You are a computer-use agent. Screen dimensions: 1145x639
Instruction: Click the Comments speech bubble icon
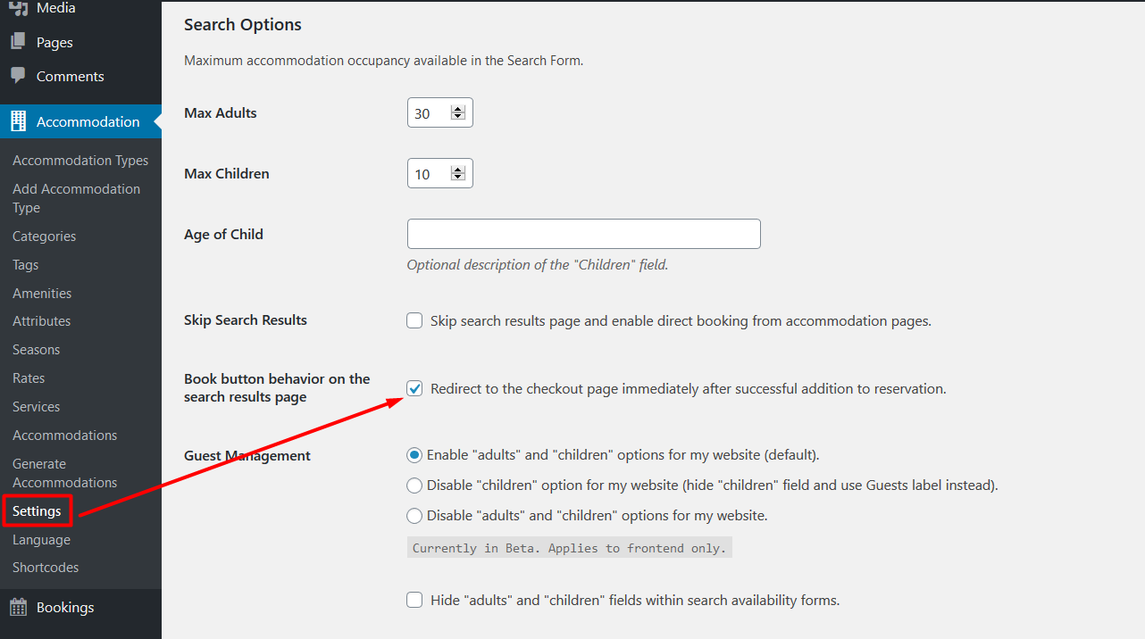[x=18, y=76]
